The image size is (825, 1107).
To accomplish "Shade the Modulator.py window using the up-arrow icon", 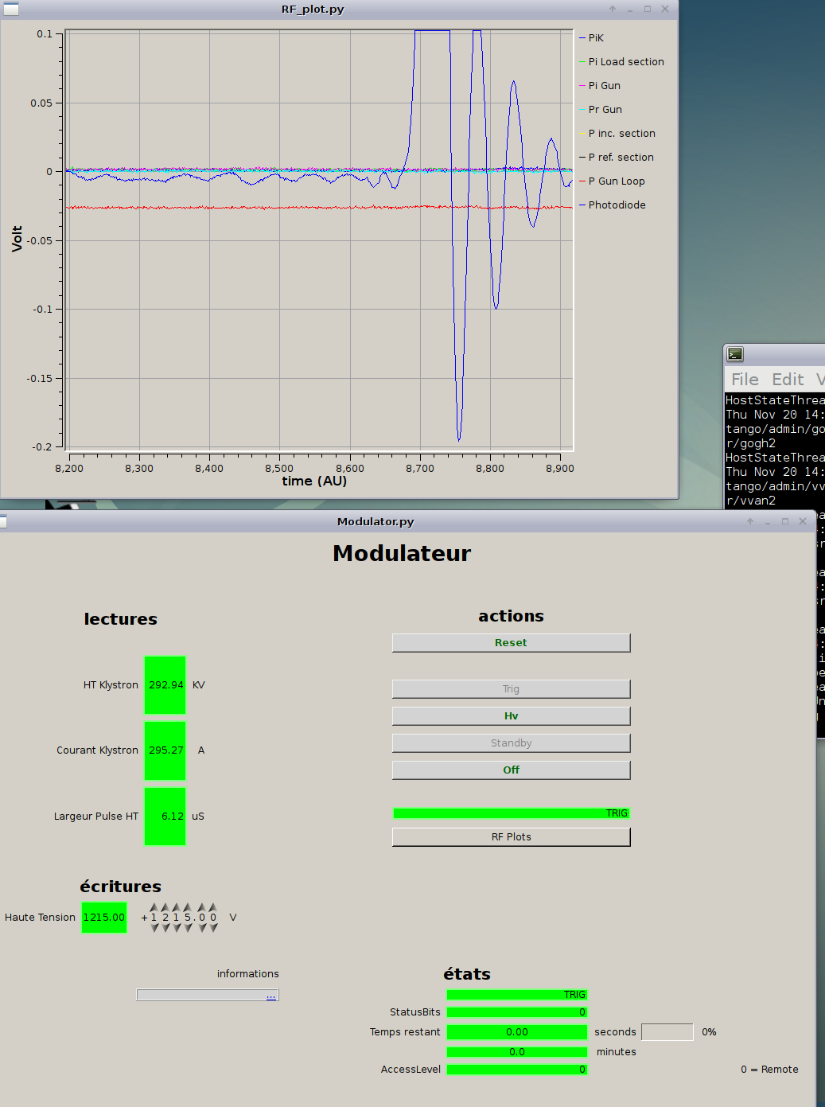I will coord(749,521).
